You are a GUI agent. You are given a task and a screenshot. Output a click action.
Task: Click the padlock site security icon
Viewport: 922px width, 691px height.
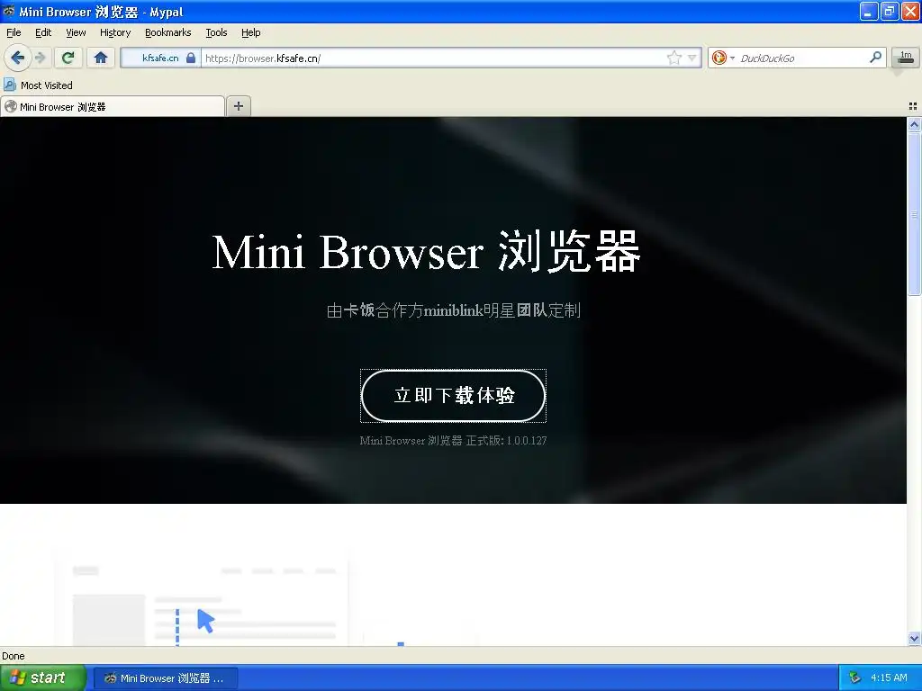click(x=191, y=58)
